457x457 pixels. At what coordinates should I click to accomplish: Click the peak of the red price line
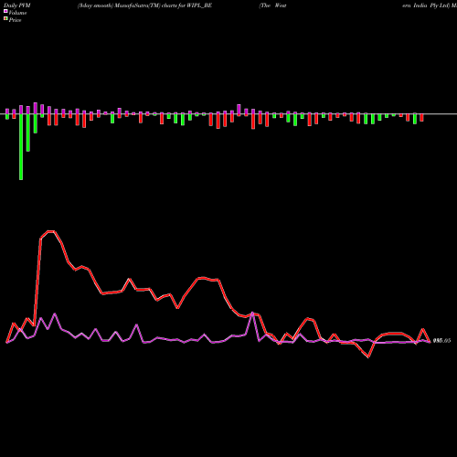tap(51, 231)
